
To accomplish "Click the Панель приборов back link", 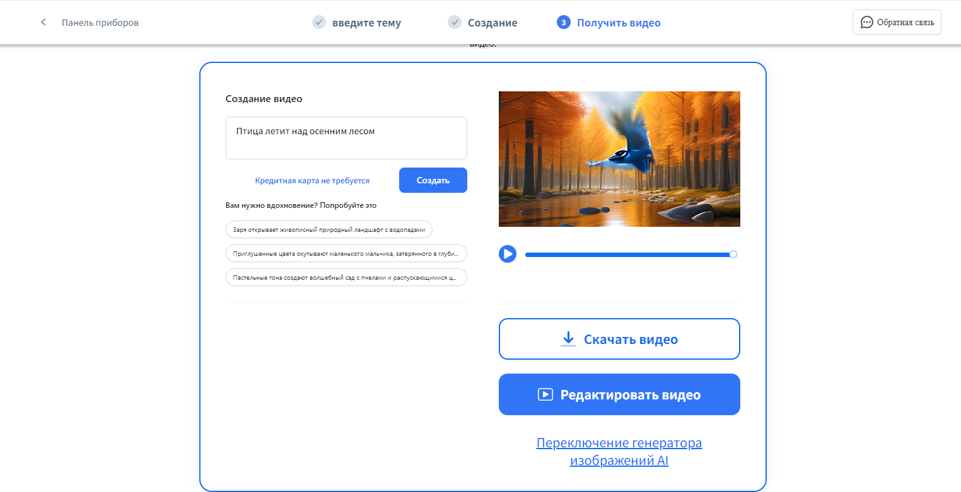I will 100,23.
